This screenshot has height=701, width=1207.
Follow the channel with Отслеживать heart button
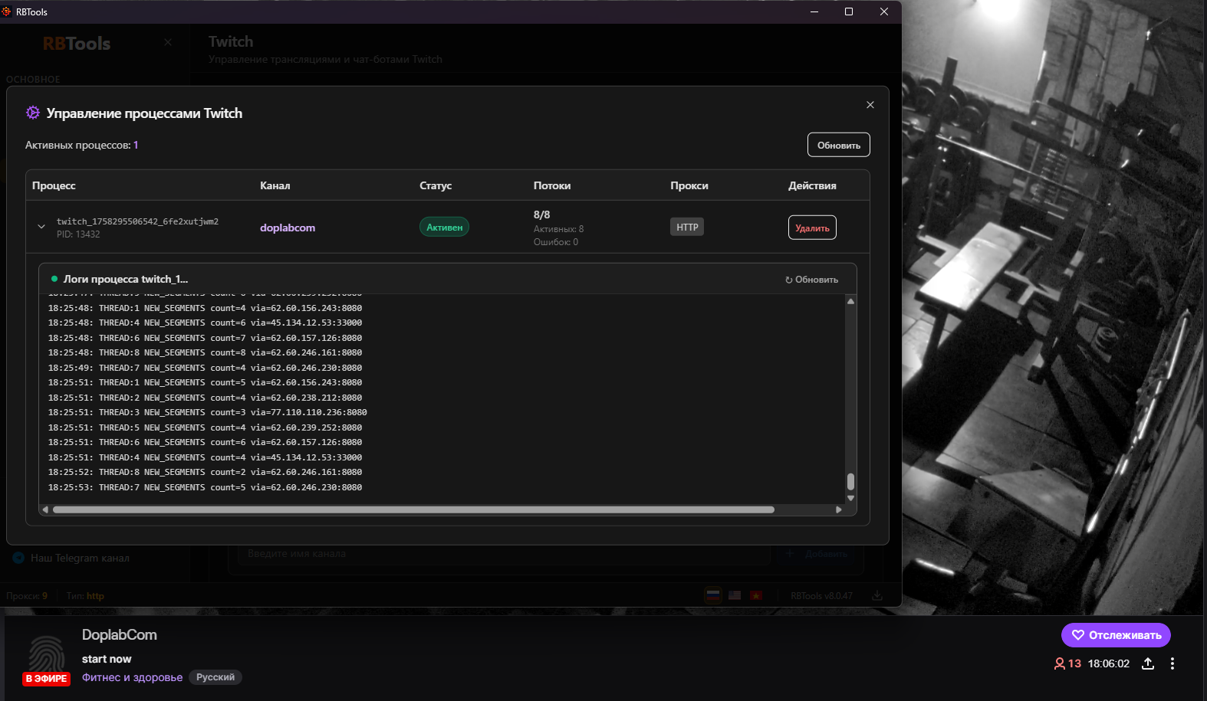1115,635
